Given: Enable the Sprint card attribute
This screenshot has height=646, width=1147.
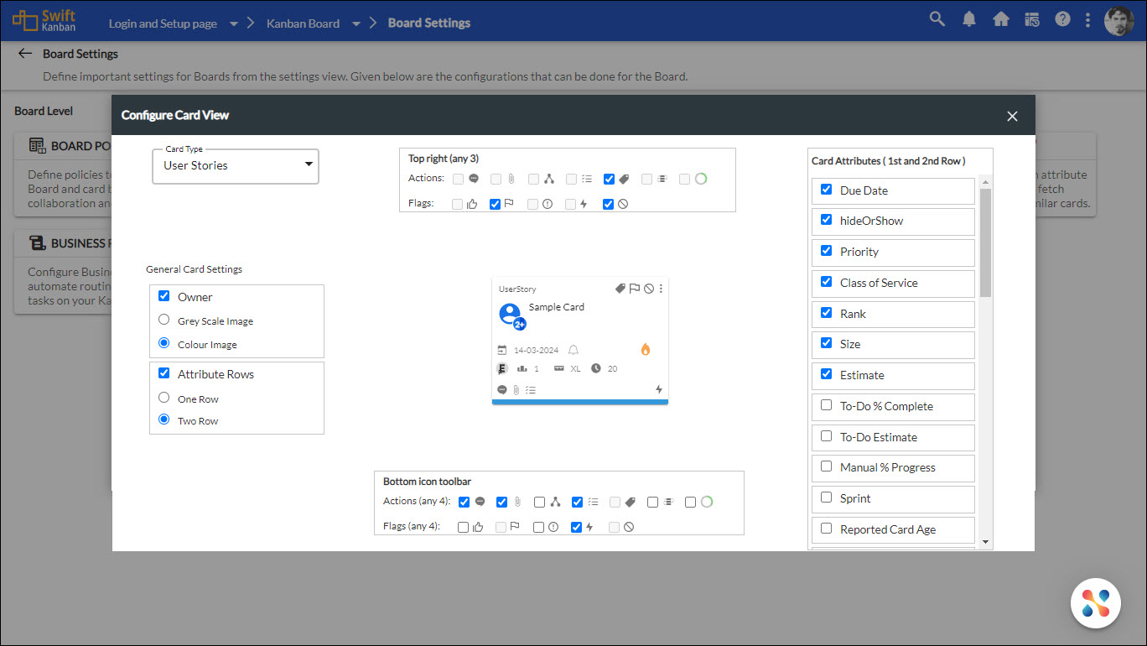Looking at the screenshot, I should (826, 498).
